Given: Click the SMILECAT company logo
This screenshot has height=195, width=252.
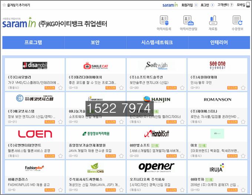Looking at the screenshot, I should pos(96,66).
